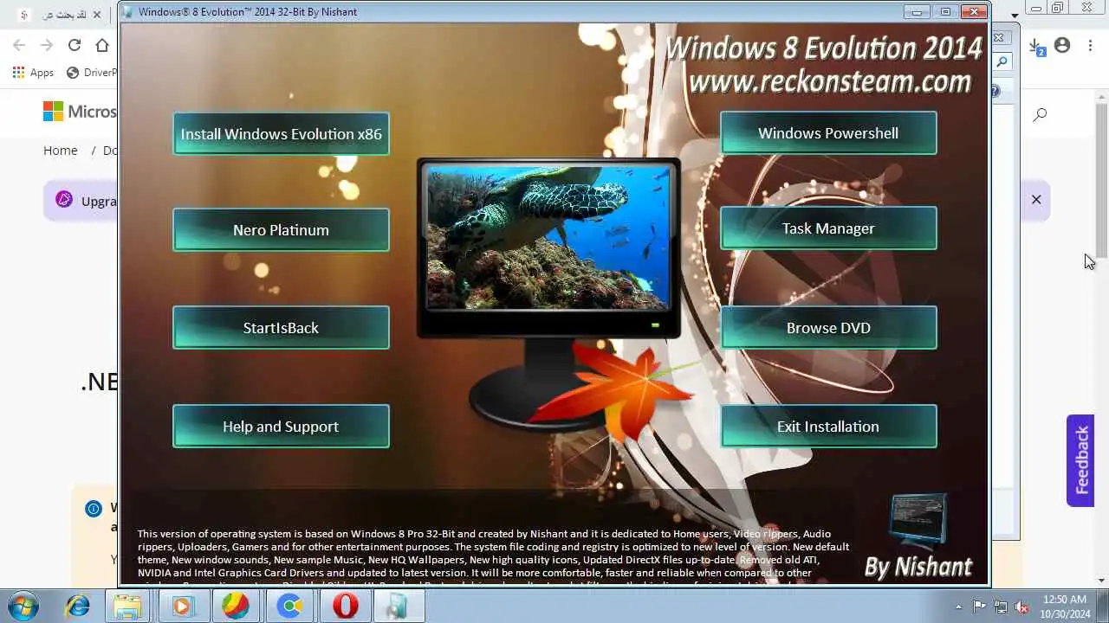Open the tab search dropdown arrow
This screenshot has width=1109, height=623.
1015,15
